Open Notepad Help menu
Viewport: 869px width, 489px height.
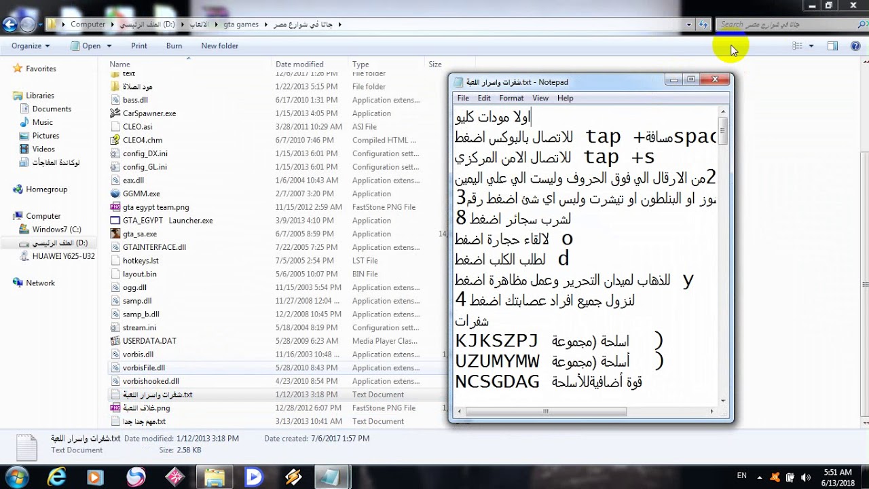tap(566, 98)
